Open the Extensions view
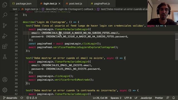The image size is (178, 100). coord(5,46)
